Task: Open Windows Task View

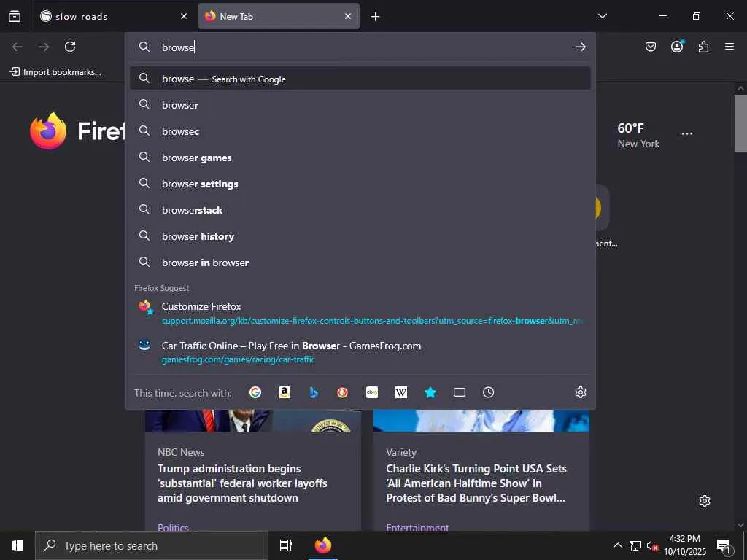Action: point(286,545)
